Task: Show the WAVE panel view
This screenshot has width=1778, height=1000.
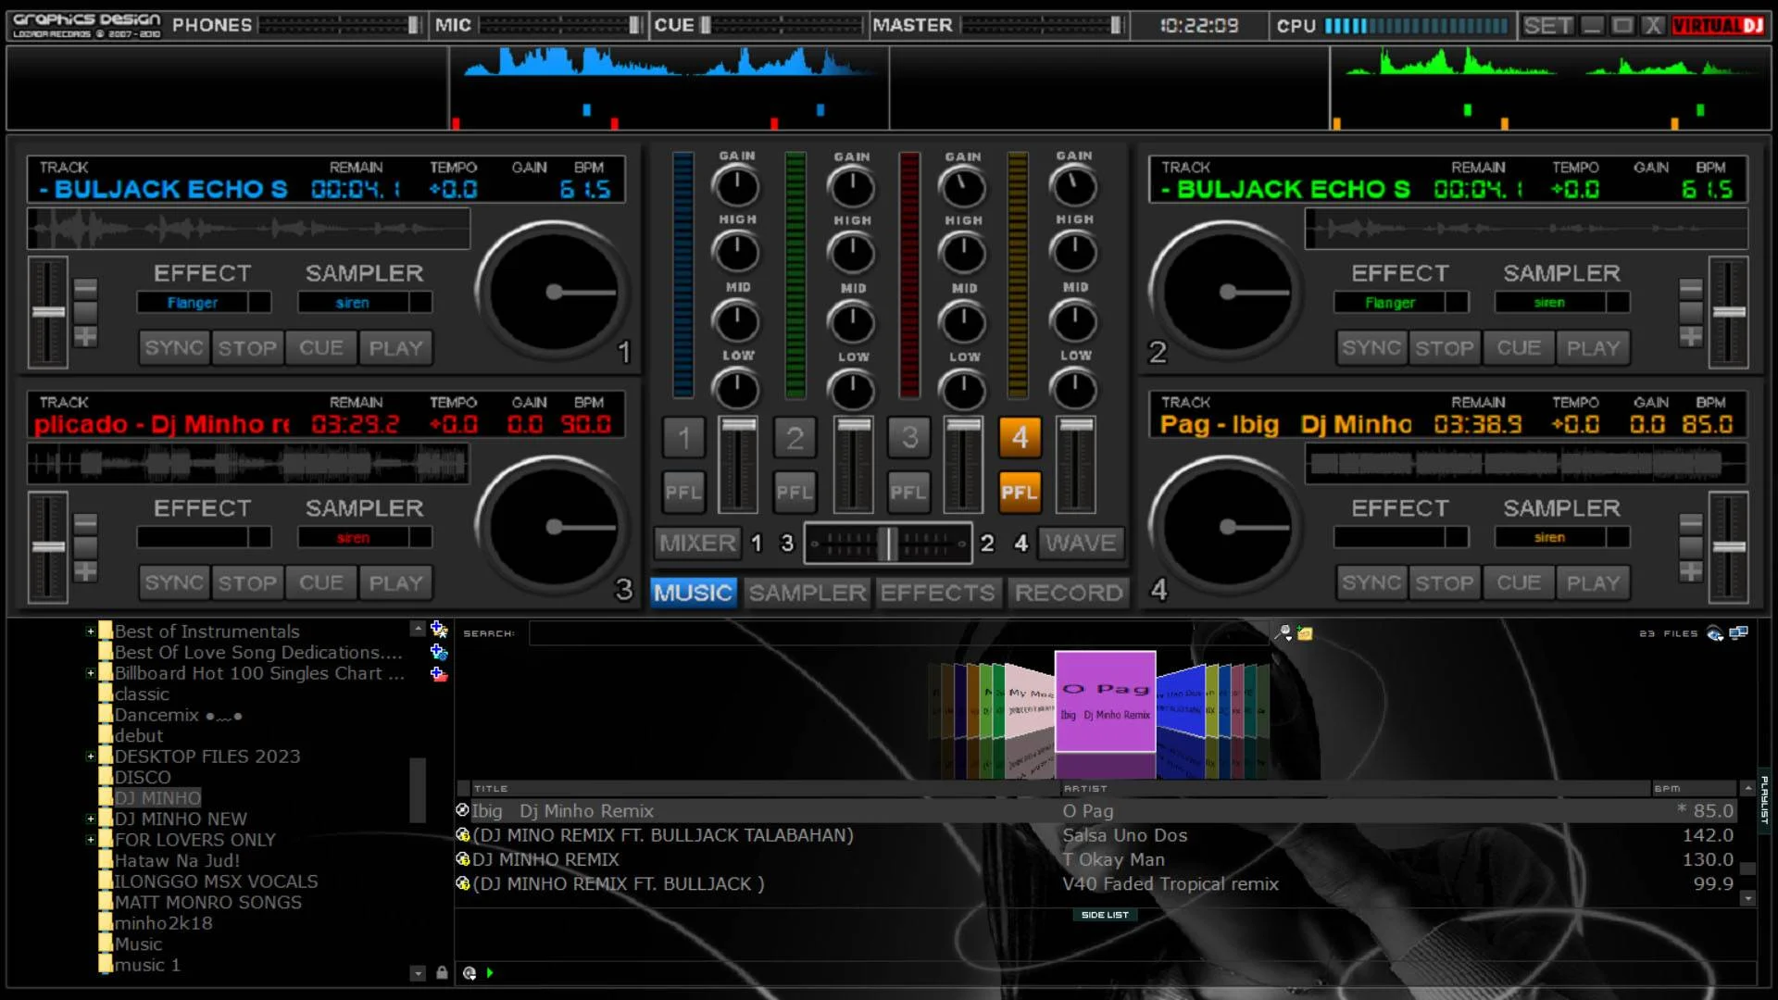Action: coord(1081,543)
